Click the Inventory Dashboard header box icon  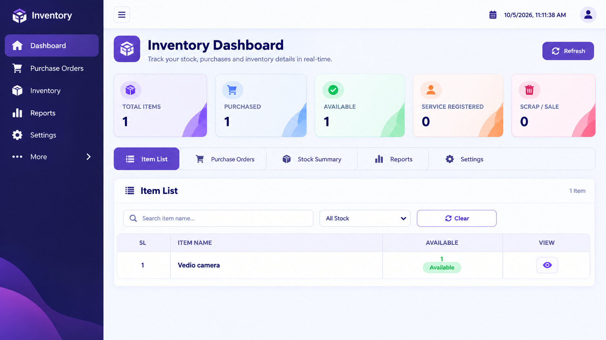click(127, 49)
